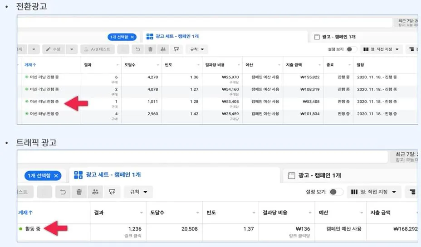Click frequency value 1.42
This screenshot has width=421, height=247.
pos(194,114)
